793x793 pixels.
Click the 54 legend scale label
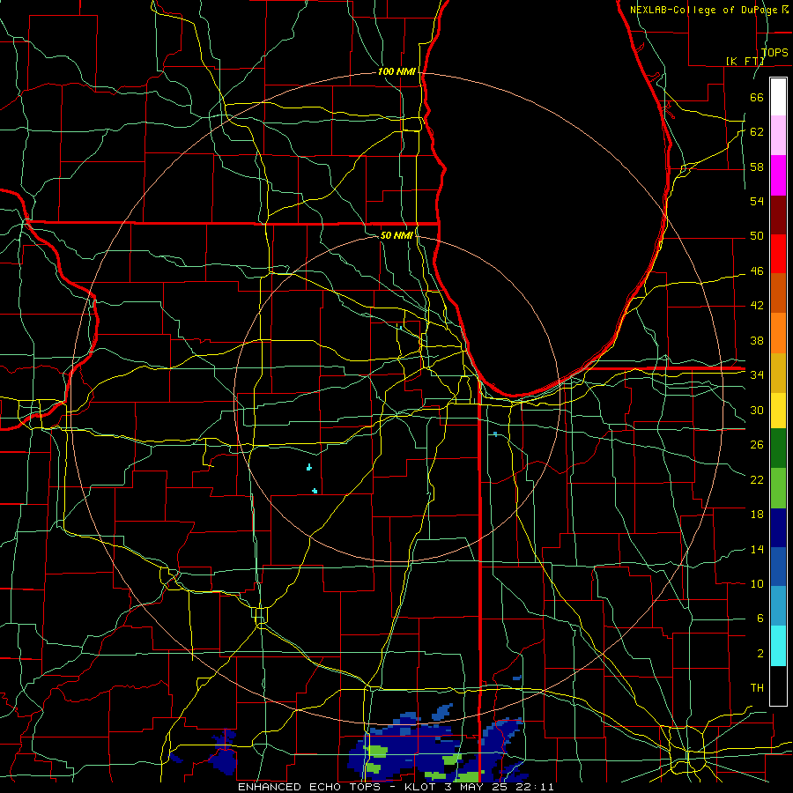[757, 201]
